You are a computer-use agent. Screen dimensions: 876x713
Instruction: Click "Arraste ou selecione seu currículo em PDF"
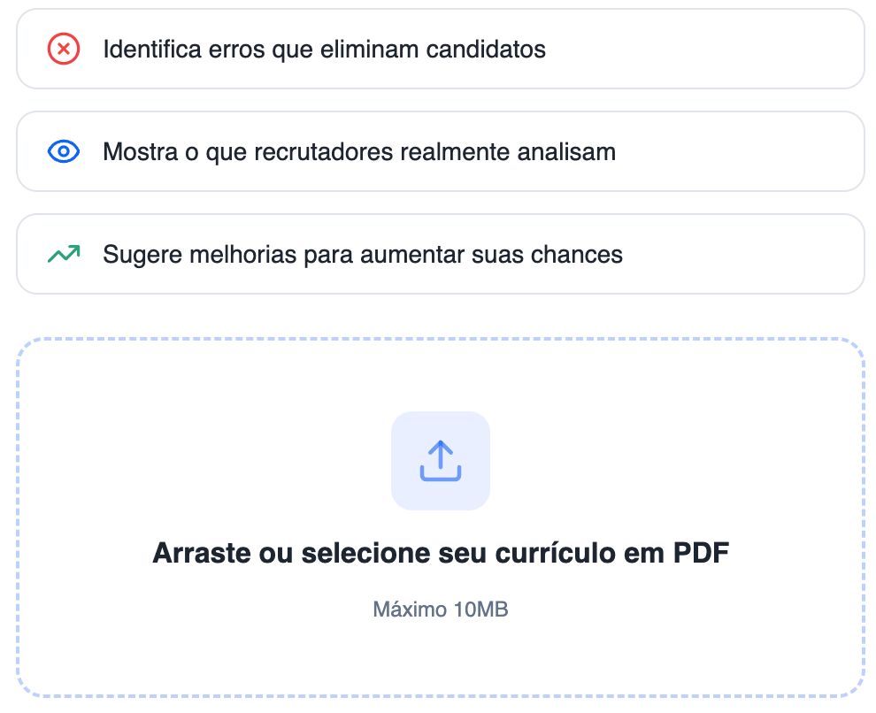coord(441,554)
